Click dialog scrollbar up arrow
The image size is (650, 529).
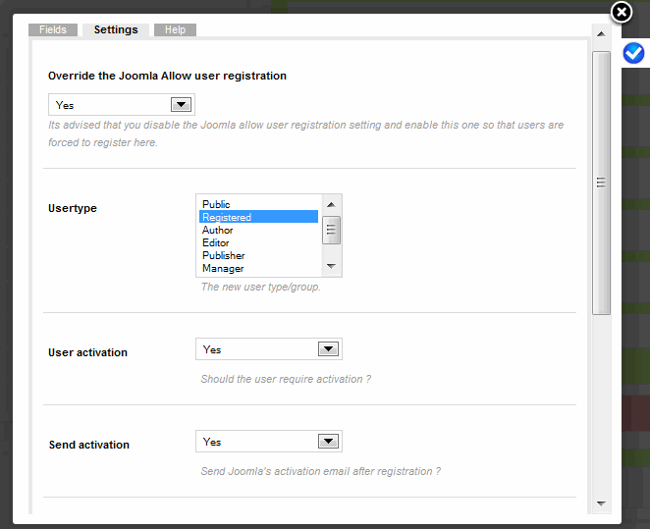pyautogui.click(x=601, y=34)
